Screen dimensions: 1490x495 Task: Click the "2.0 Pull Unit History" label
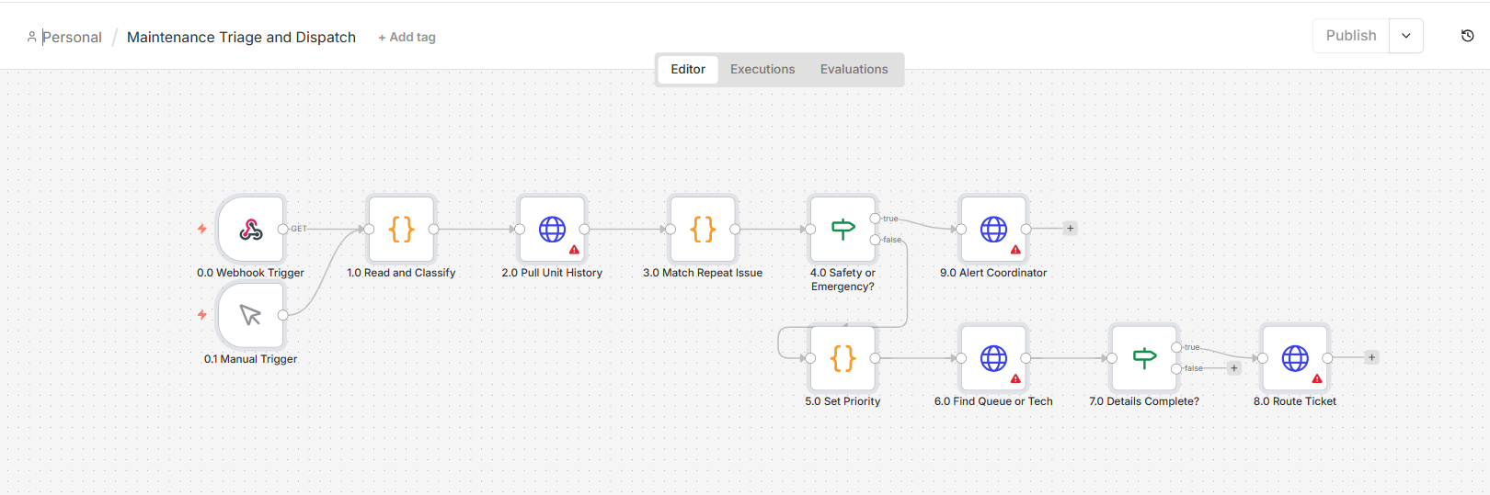coord(552,273)
